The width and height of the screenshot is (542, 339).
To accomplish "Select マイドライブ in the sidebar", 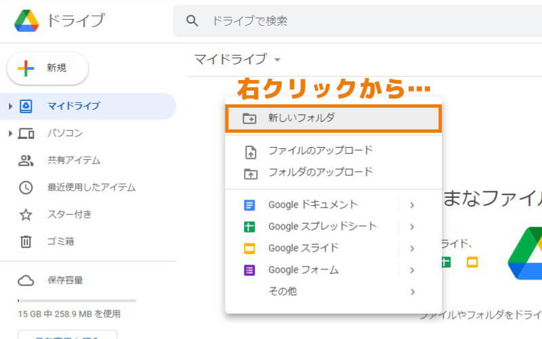I will click(88, 106).
